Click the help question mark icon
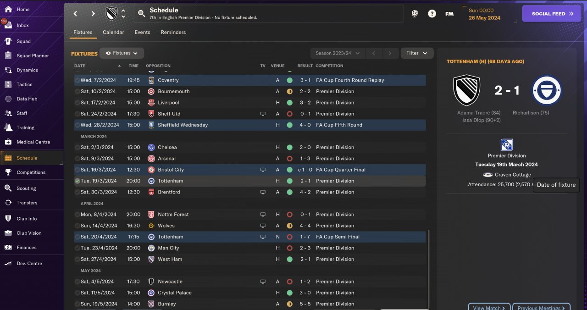Viewport: 587px width, 310px height. (432, 14)
